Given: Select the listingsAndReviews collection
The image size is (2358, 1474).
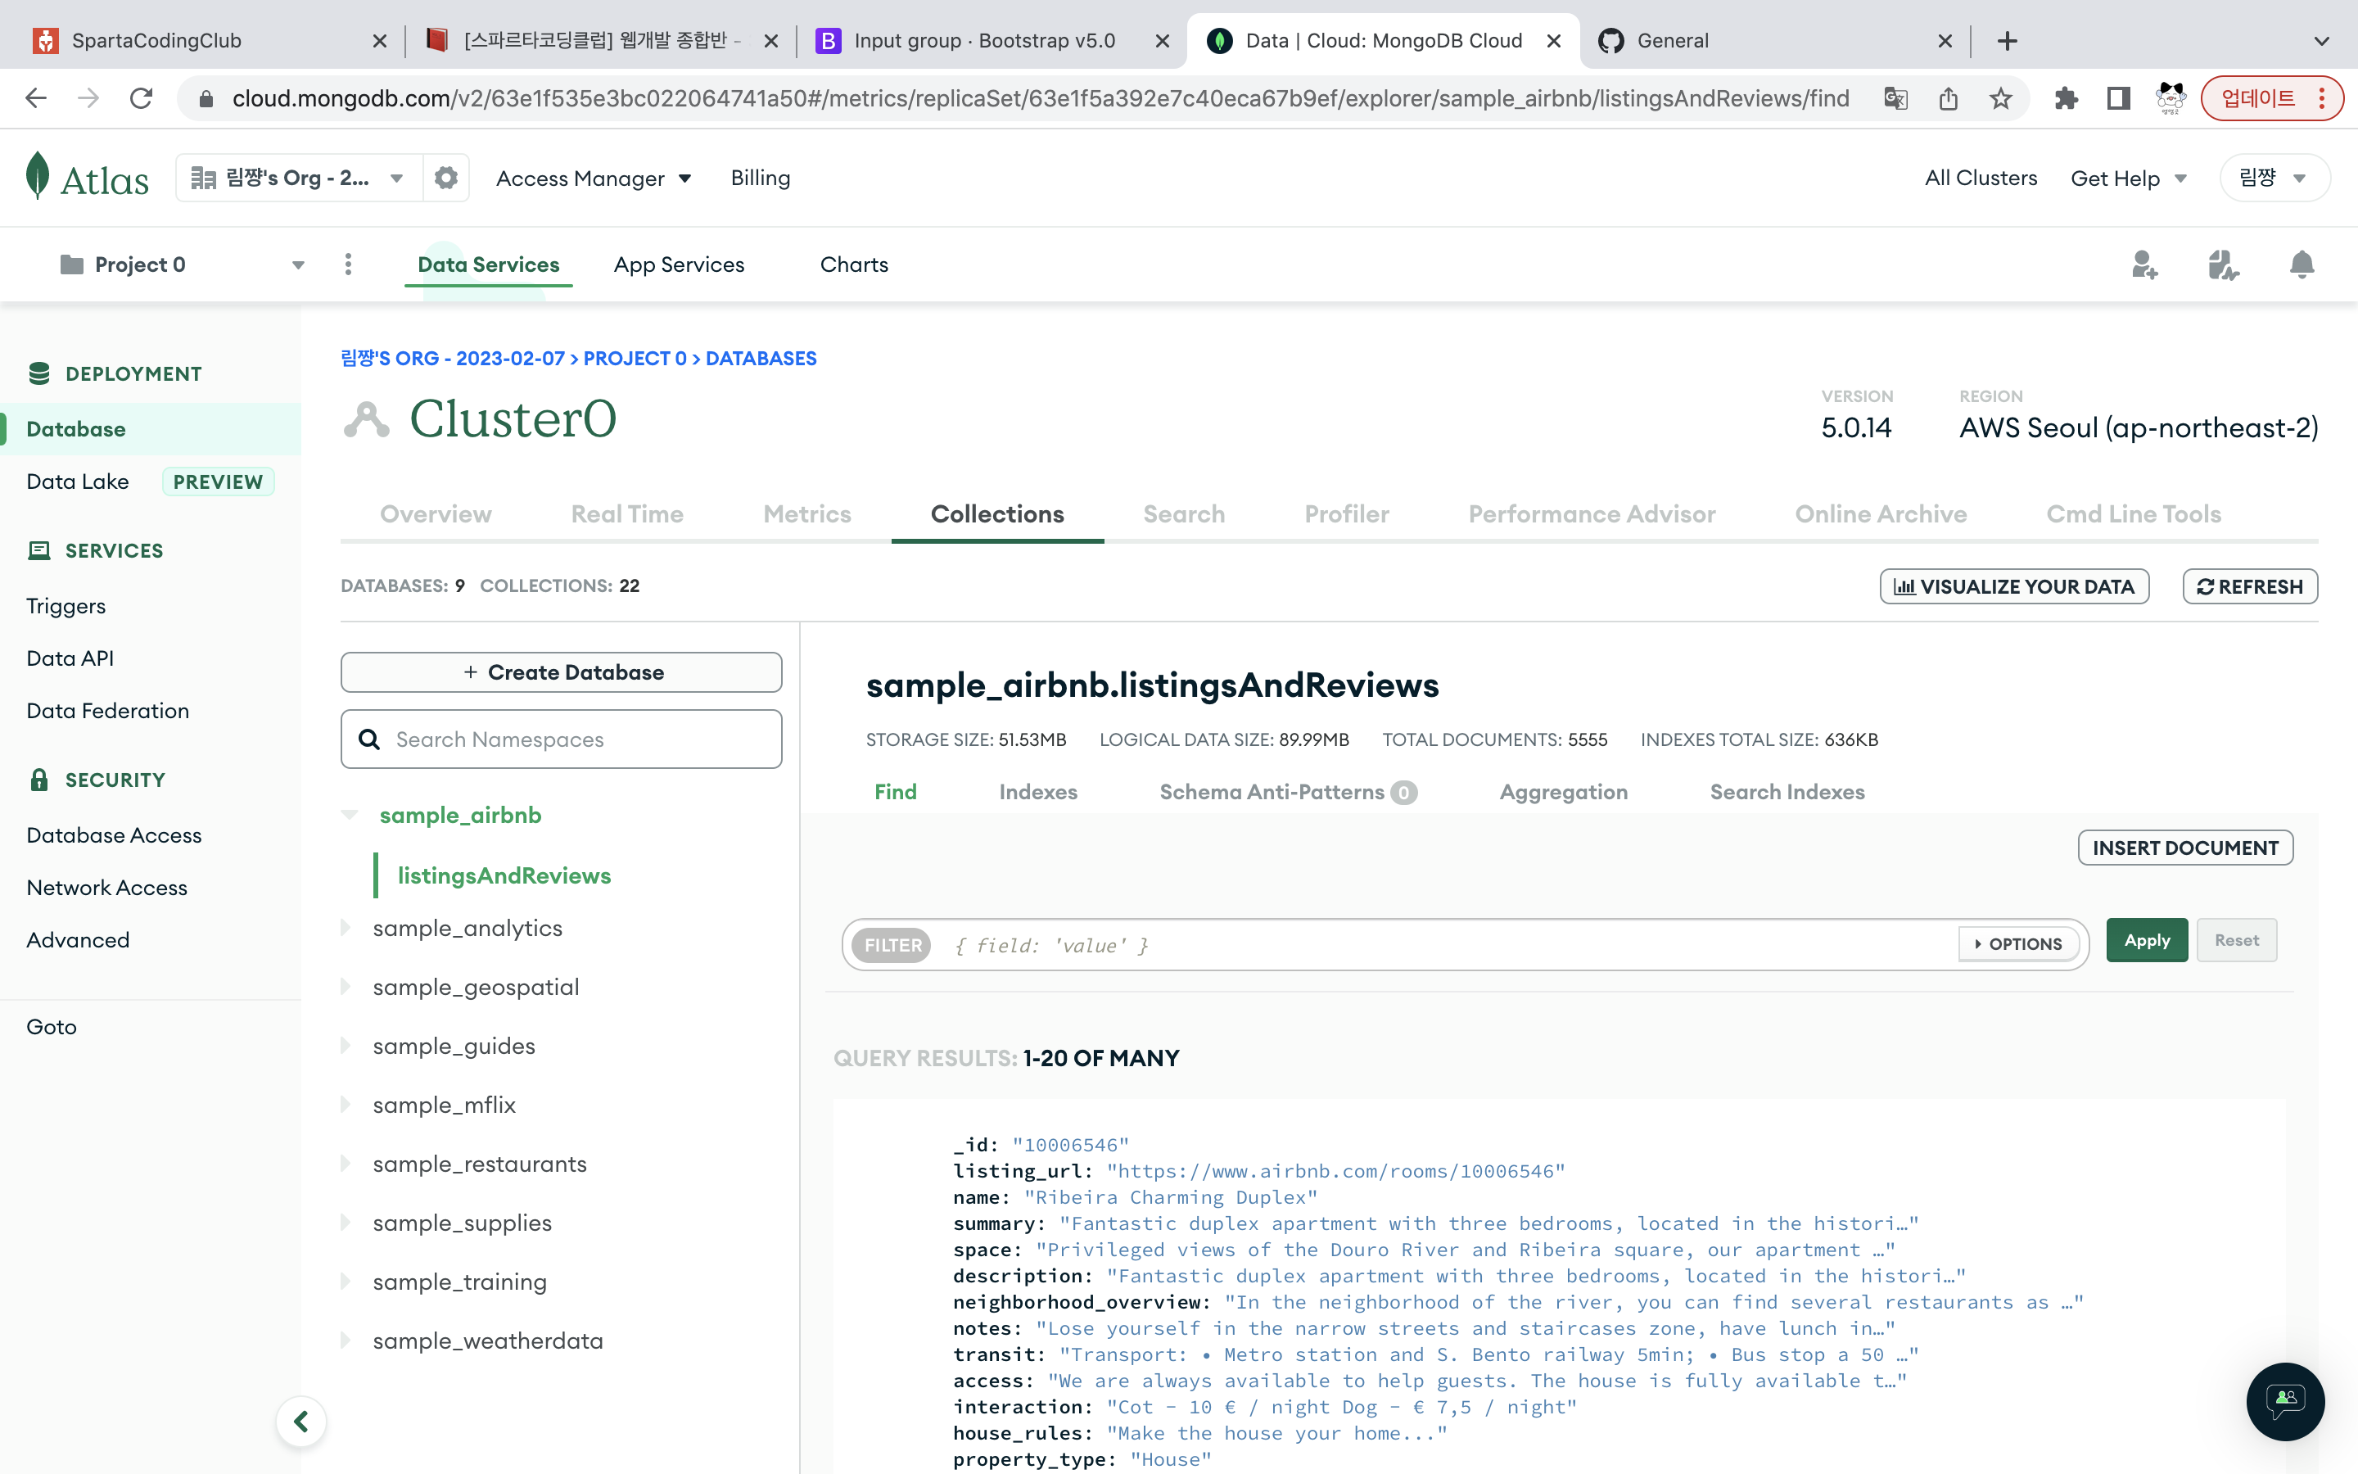Looking at the screenshot, I should tap(504, 875).
